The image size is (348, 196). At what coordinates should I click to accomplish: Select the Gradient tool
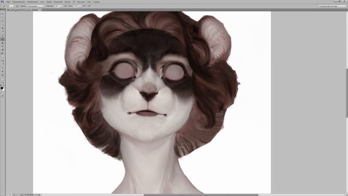(x=3, y=53)
